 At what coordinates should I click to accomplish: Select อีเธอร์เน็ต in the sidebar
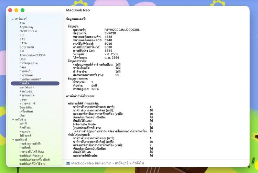pyautogui.click(x=25, y=107)
